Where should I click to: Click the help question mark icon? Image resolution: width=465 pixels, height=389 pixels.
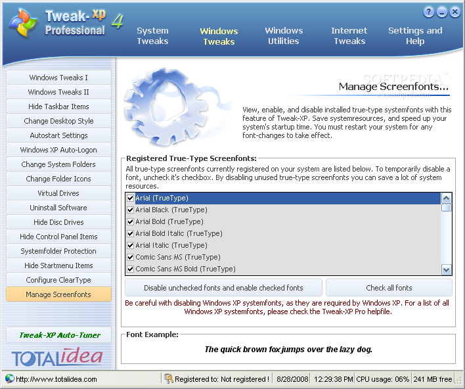point(428,12)
